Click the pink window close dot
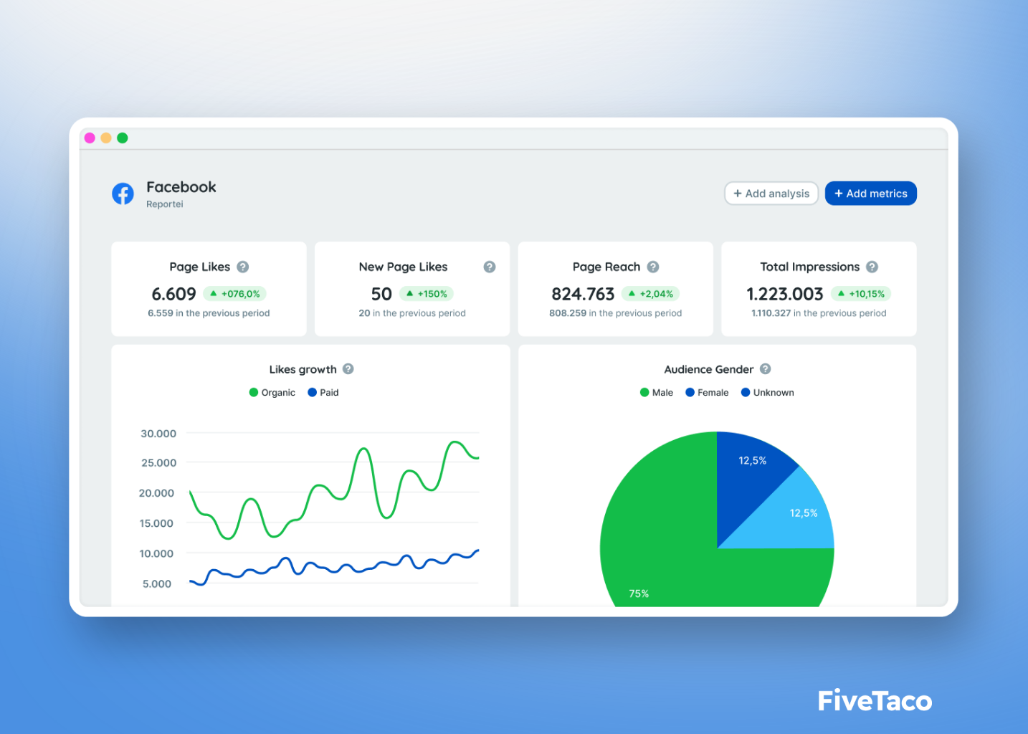The height and width of the screenshot is (734, 1028). click(90, 138)
